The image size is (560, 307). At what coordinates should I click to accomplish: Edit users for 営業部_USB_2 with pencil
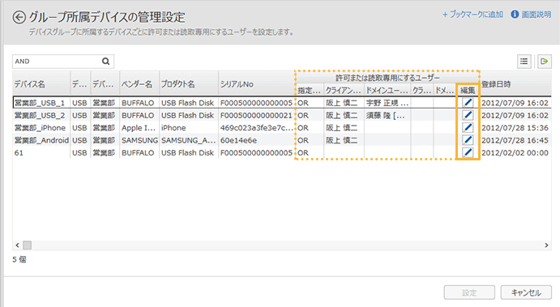pyautogui.click(x=468, y=115)
